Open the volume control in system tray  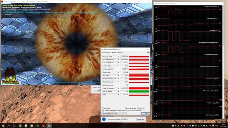click(210, 126)
